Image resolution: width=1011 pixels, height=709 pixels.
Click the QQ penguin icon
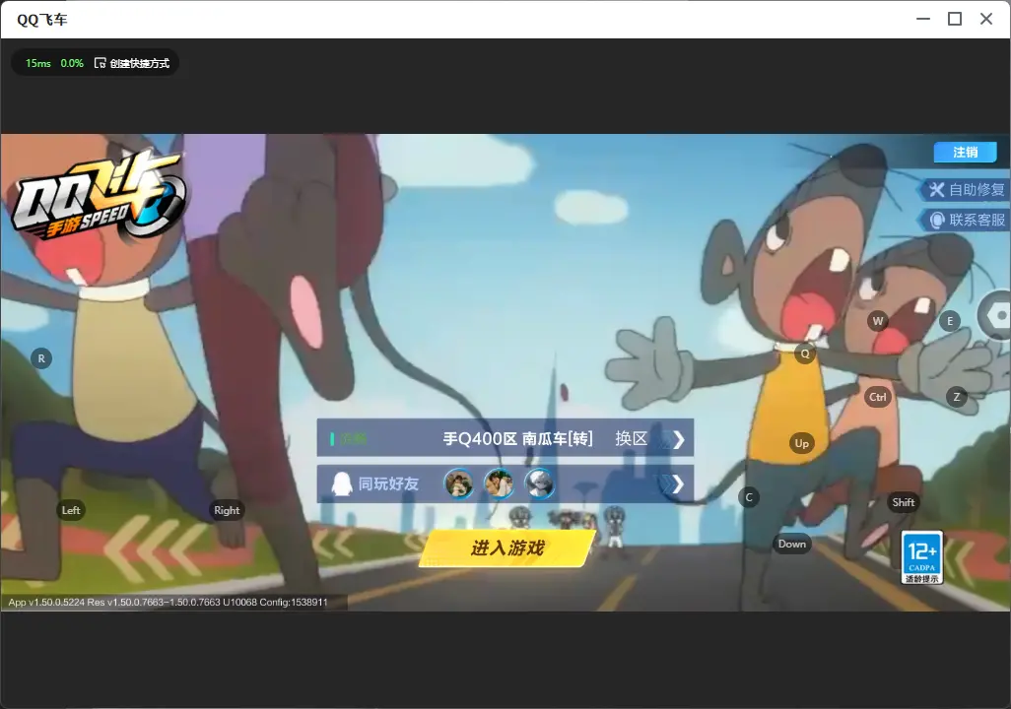point(341,483)
